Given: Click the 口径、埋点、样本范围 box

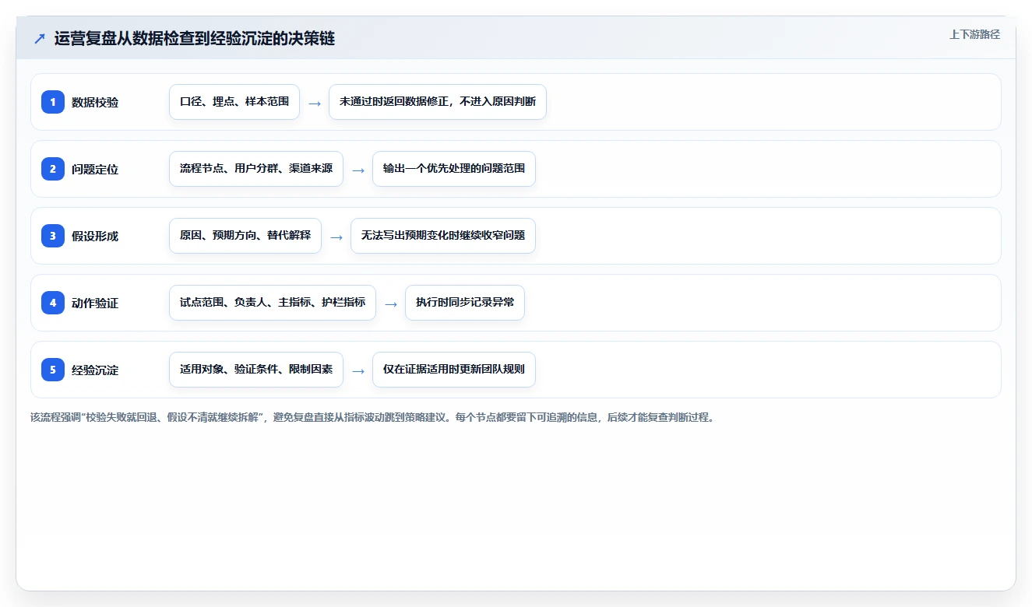Looking at the screenshot, I should pyautogui.click(x=234, y=102).
